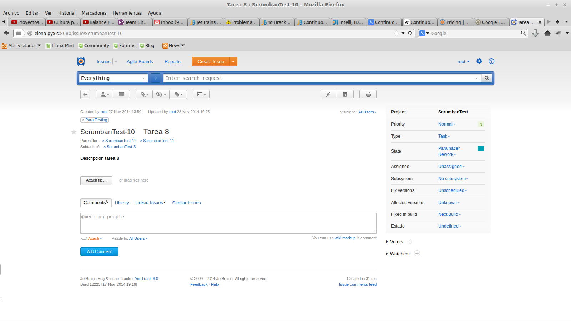
Task: Open the Priority Normal dropdown
Action: click(446, 124)
